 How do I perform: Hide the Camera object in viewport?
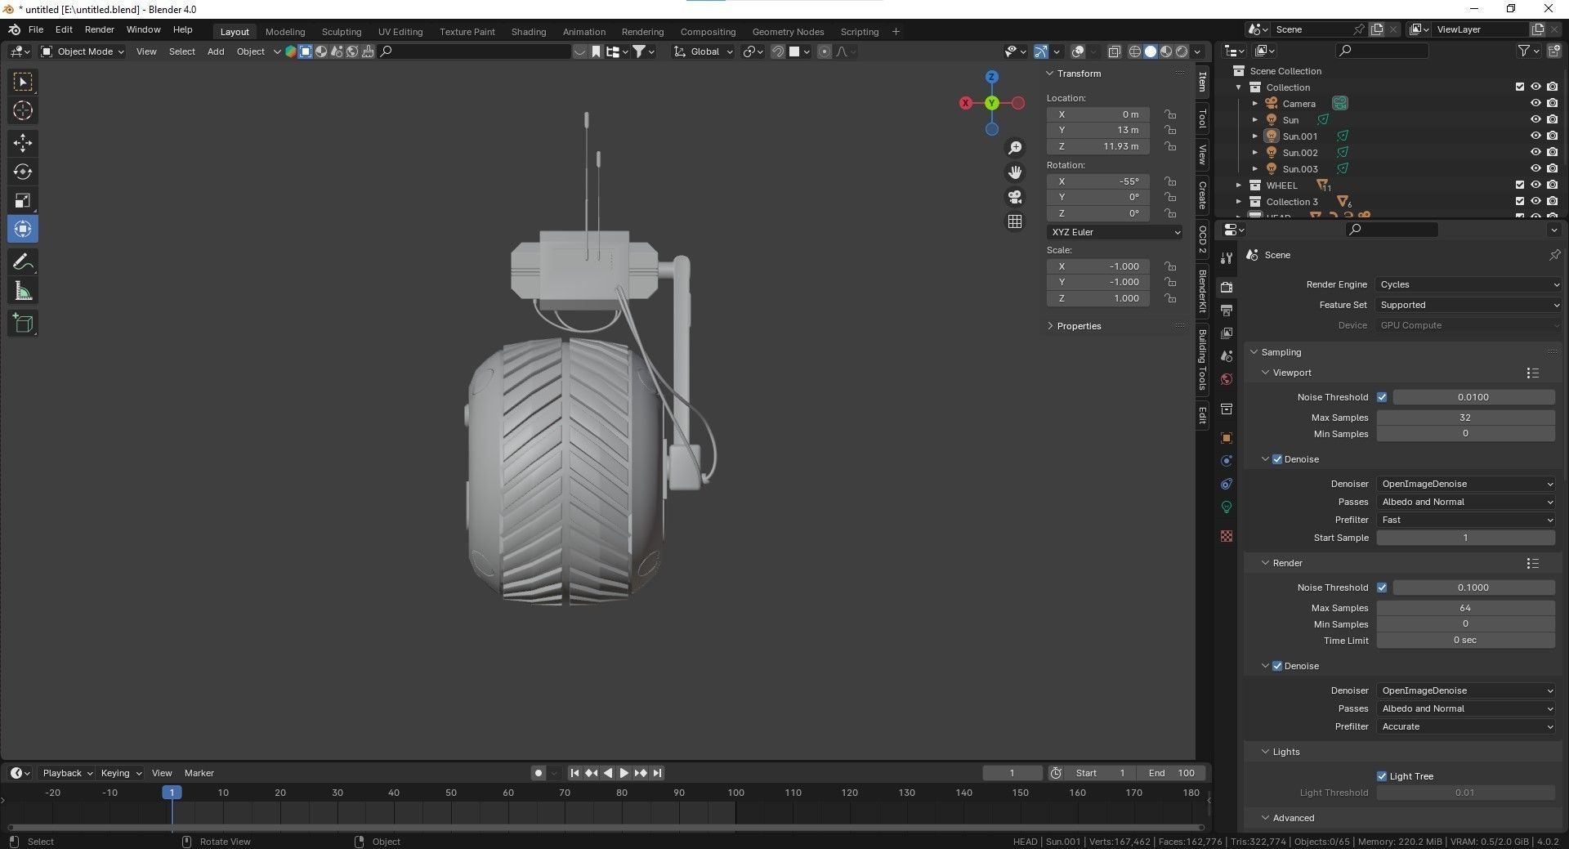tap(1535, 104)
